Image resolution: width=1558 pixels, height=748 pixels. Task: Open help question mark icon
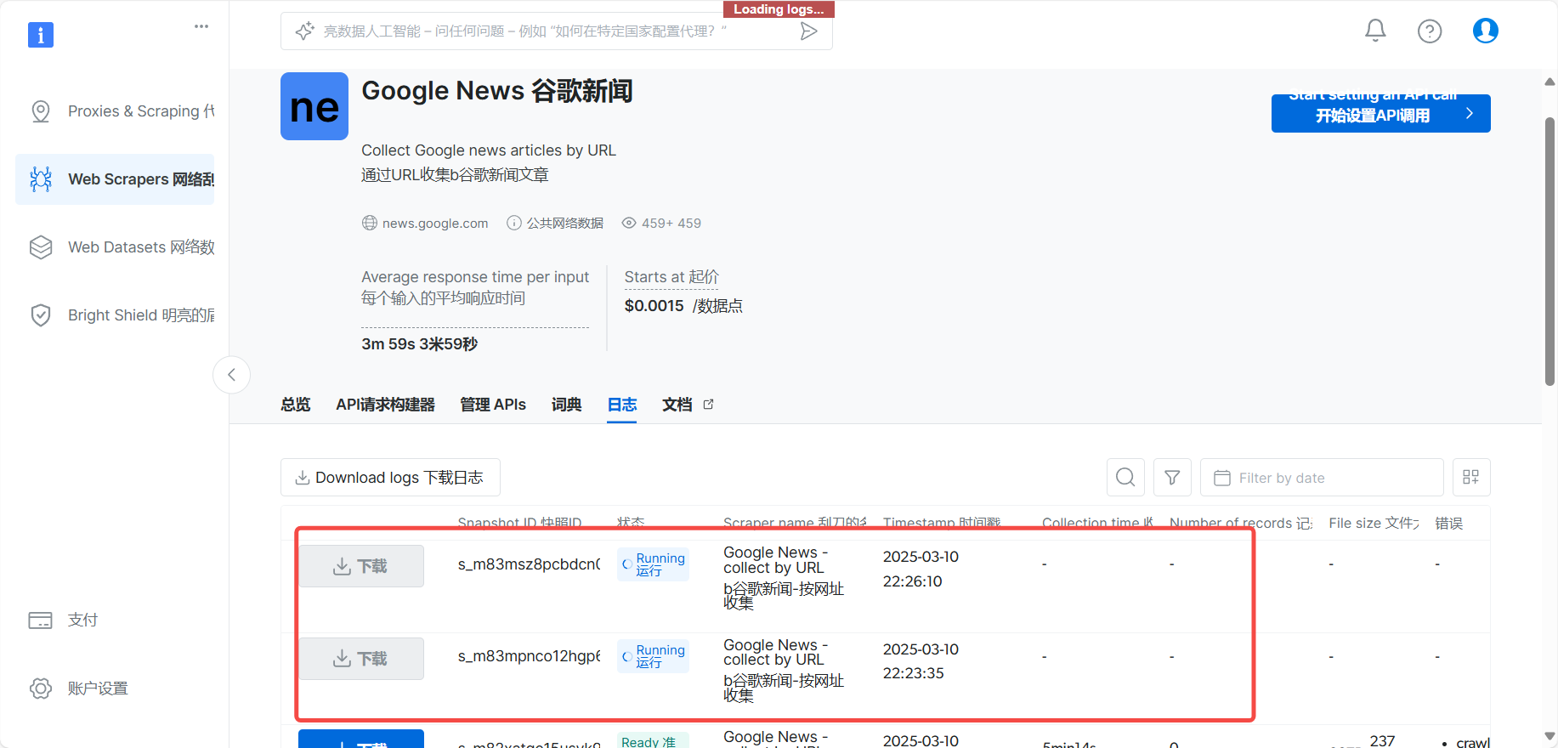coord(1430,31)
